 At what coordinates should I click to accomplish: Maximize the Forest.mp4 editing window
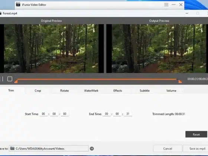(x=198, y=13)
